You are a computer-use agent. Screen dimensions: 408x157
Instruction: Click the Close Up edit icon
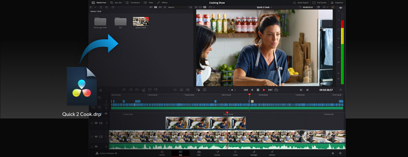[x=143, y=90]
